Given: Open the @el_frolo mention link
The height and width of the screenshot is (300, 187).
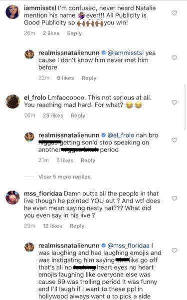Looking at the screenshot, I should [121, 135].
